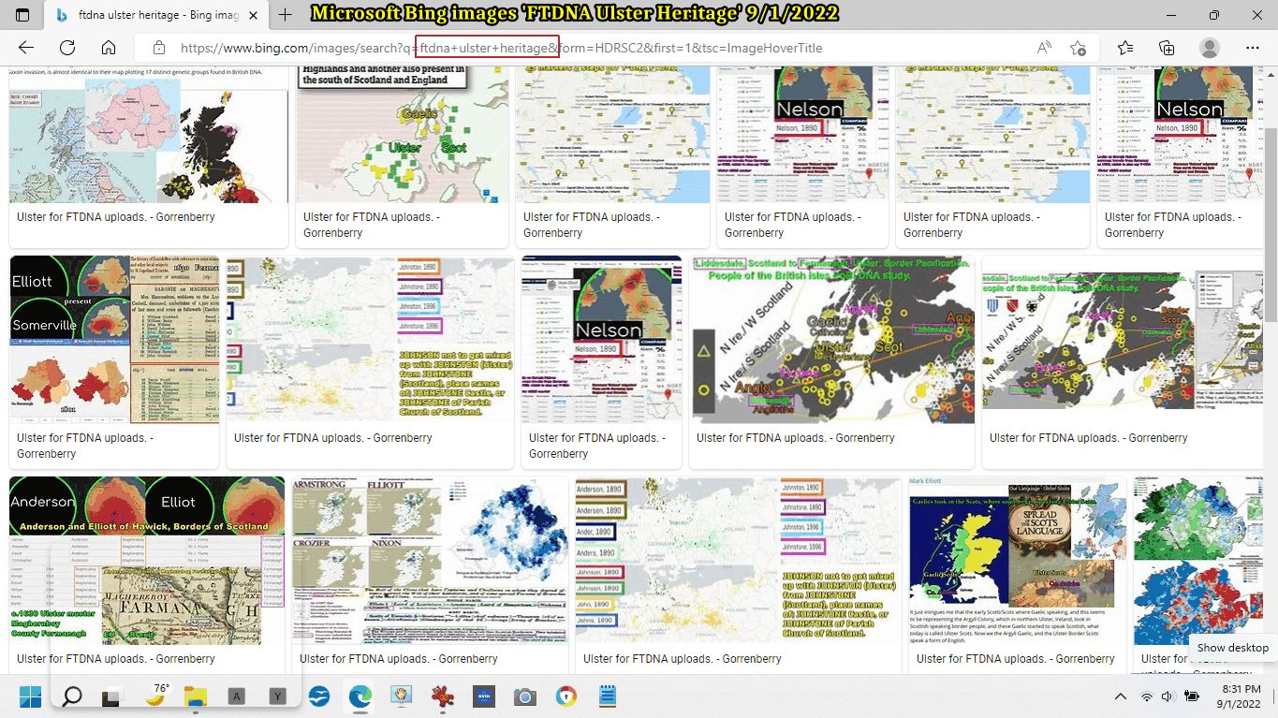The width and height of the screenshot is (1278, 718).
Task: Open the Anderson and Elliot of Hawick thumbnail
Action: (147, 561)
